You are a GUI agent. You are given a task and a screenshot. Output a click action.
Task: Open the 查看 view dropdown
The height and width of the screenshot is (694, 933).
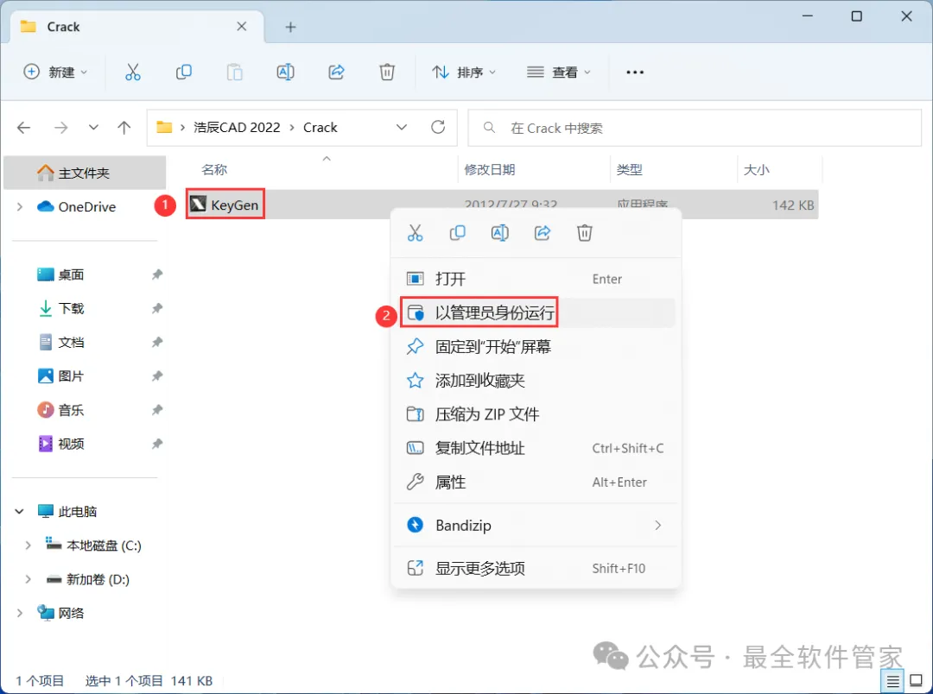pyautogui.click(x=559, y=72)
